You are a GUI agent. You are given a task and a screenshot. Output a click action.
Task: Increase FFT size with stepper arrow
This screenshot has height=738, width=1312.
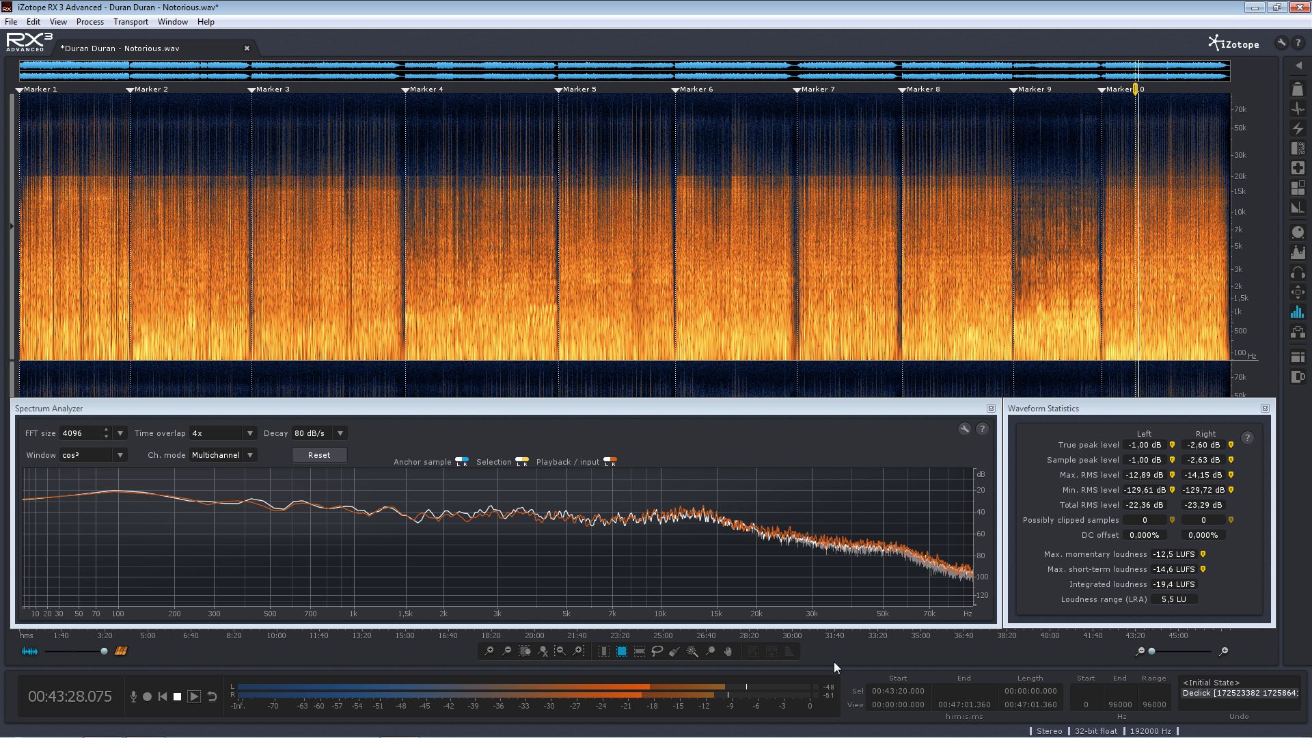(106, 430)
